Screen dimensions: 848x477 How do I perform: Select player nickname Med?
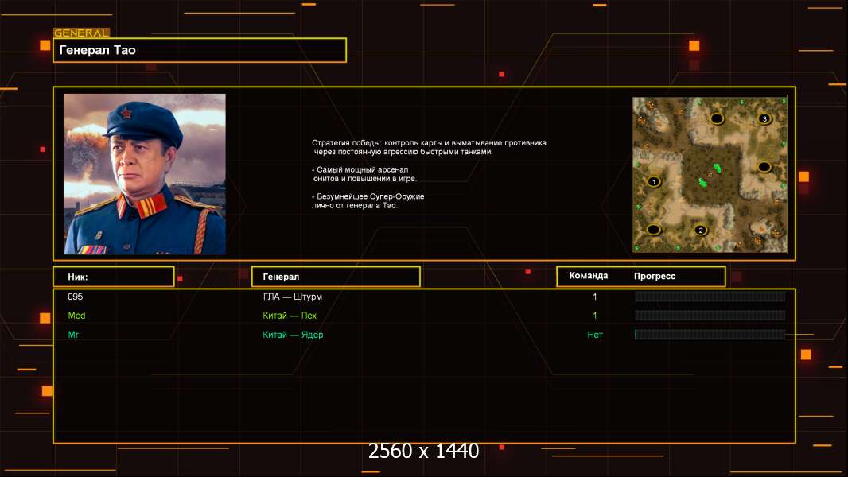(76, 316)
